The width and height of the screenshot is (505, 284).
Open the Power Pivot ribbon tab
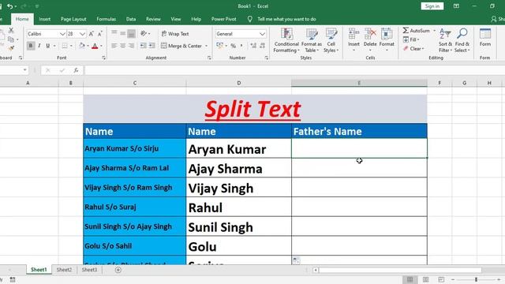coord(224,19)
